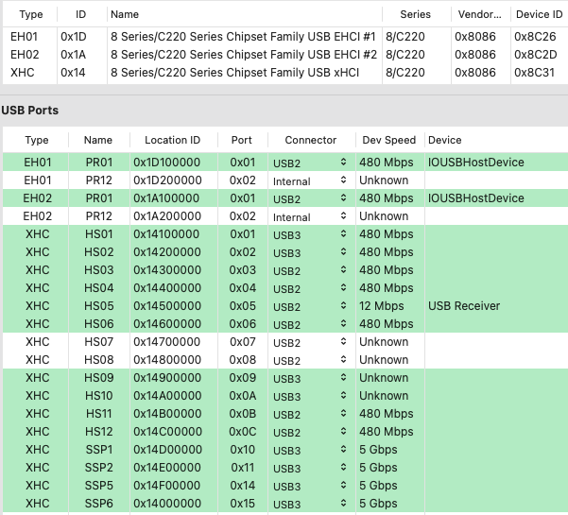Viewport: 568px width, 515px height.
Task: Click location ID 0x14F00000
Action: point(166,486)
